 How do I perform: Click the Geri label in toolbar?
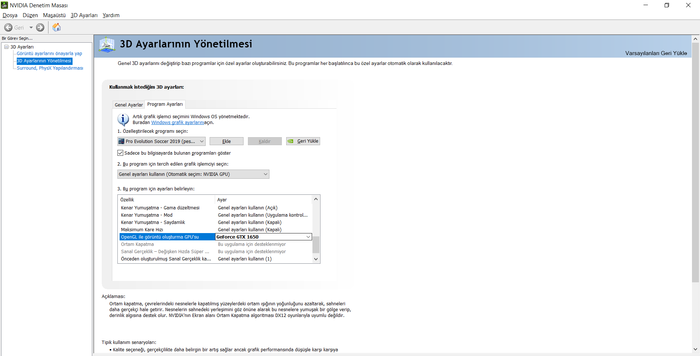pyautogui.click(x=19, y=28)
